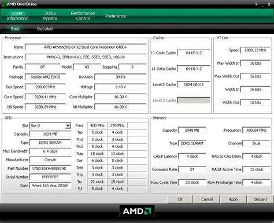Screen dimensions: 274x223
Task: Click the Instructions field
Action: click(86, 57)
